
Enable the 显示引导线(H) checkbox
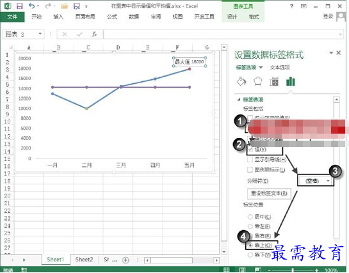click(x=250, y=159)
